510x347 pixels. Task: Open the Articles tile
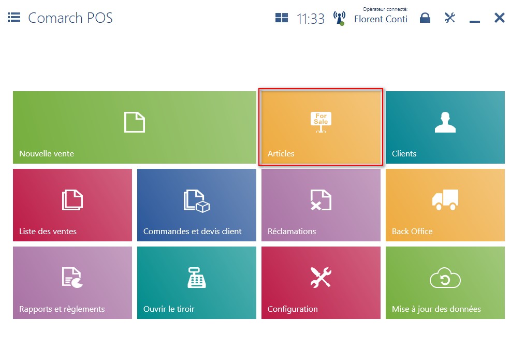(321, 127)
